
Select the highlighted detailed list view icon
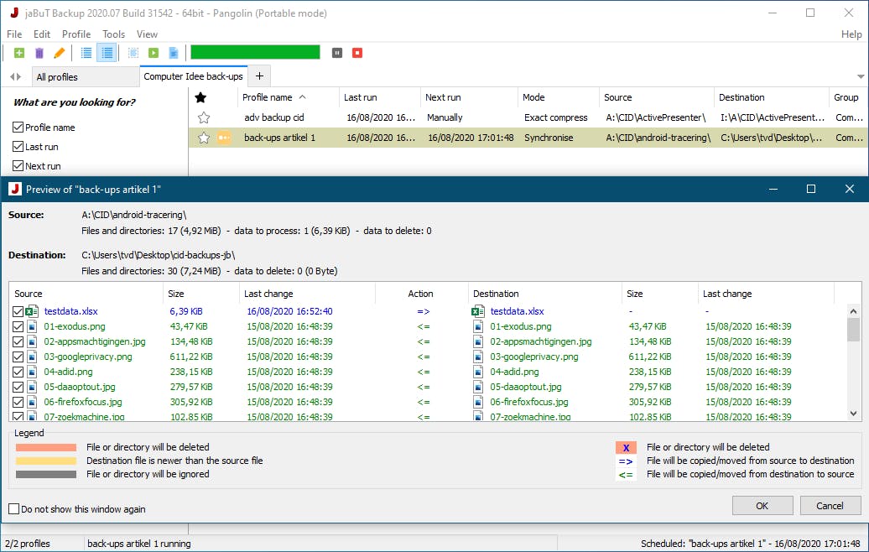tap(107, 53)
